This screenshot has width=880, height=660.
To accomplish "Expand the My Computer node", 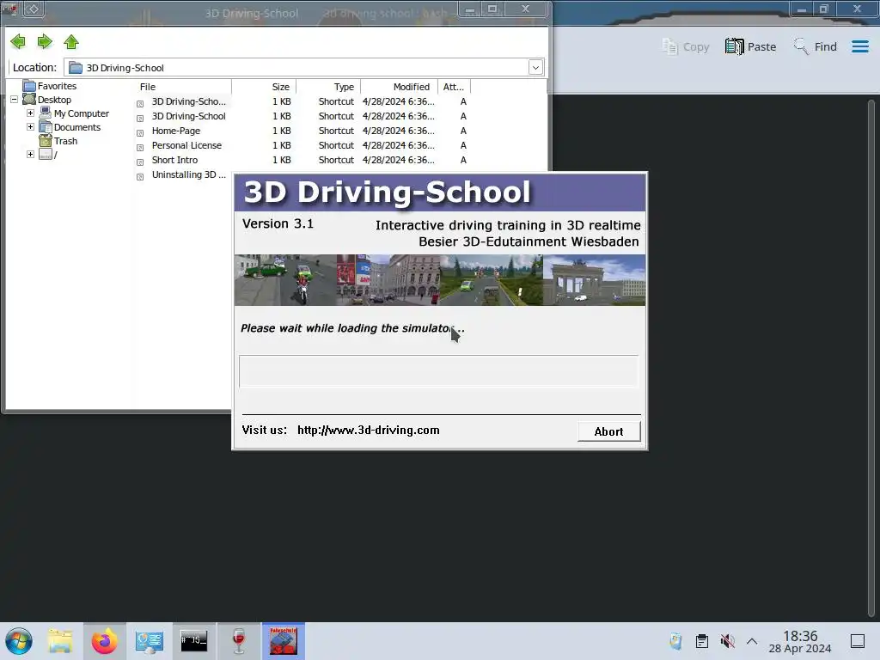I will pos(30,113).
